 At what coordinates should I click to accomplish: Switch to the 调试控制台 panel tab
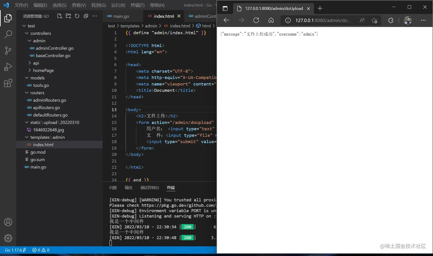pyautogui.click(x=150, y=188)
